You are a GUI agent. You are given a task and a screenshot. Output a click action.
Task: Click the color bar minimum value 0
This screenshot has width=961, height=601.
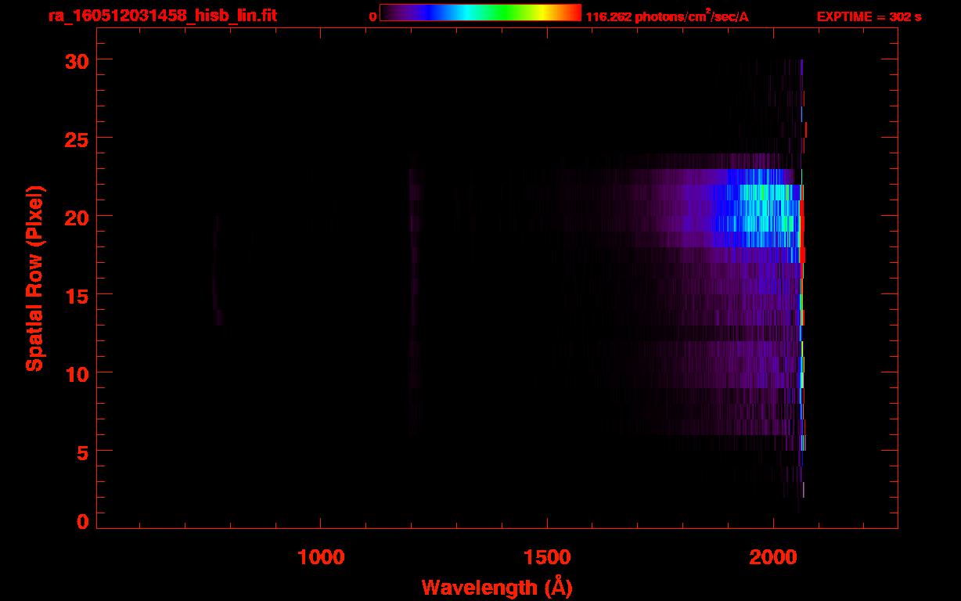click(373, 17)
